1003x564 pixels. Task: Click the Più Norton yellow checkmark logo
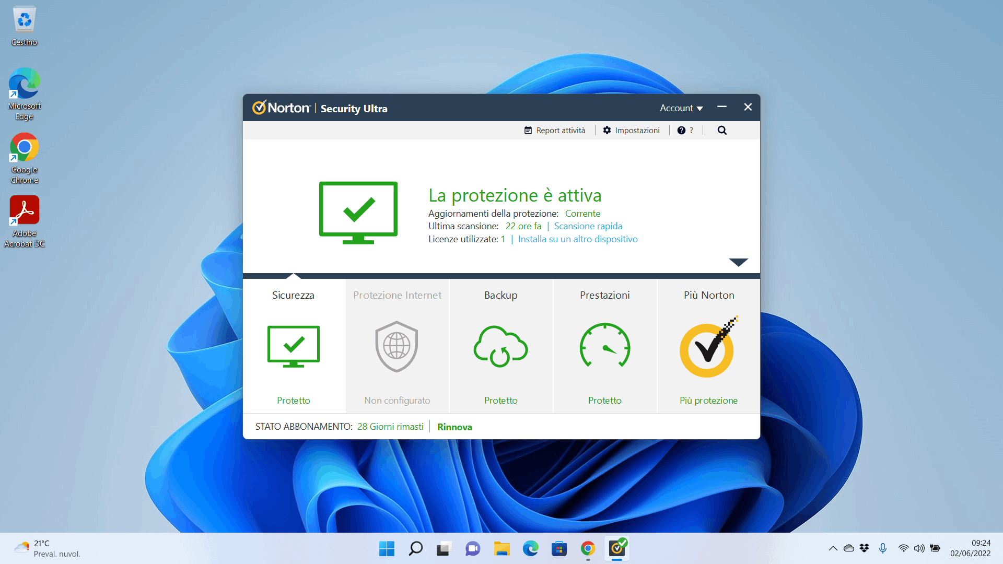[x=708, y=347]
